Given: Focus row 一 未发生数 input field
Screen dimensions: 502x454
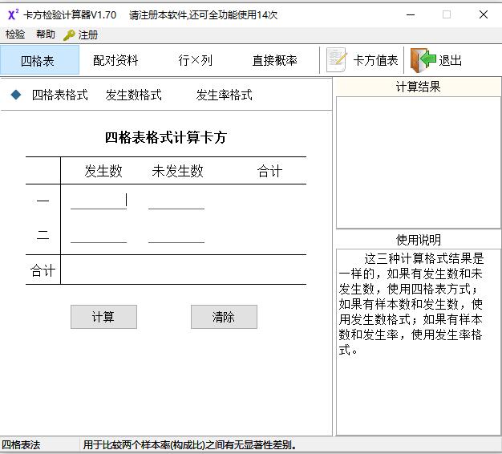Looking at the screenshot, I should click(176, 201).
